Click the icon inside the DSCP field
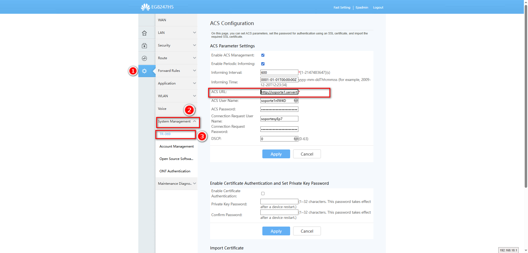This screenshot has height=253, width=528. [x=296, y=139]
